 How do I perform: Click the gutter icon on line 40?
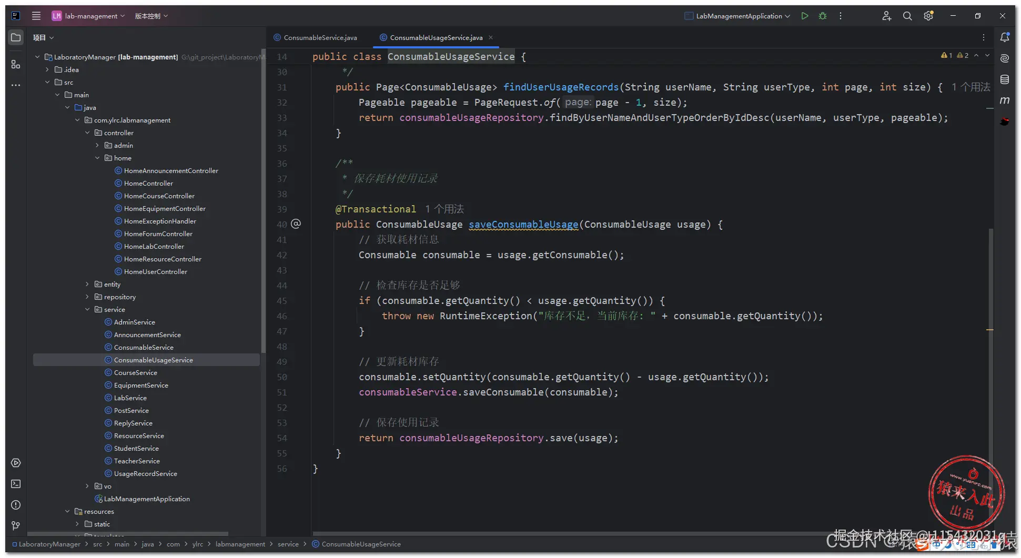tap(296, 224)
